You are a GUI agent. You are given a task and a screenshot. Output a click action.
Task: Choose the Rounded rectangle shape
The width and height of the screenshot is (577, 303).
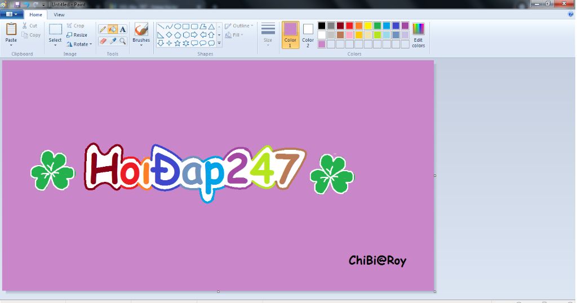[x=194, y=26]
